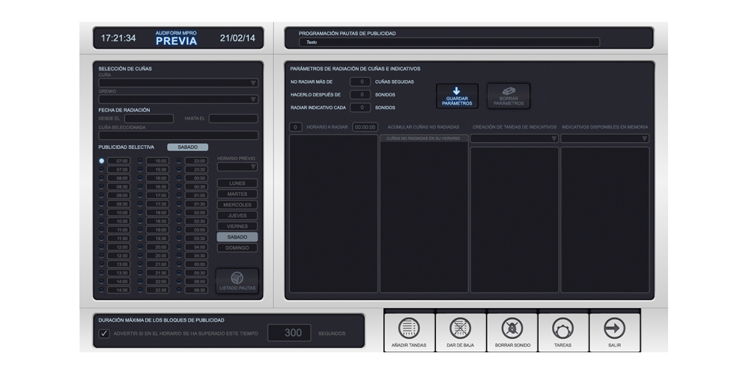Select the Sabado day button
Image resolution: width=749 pixels, height=374 pixels.
point(237,237)
